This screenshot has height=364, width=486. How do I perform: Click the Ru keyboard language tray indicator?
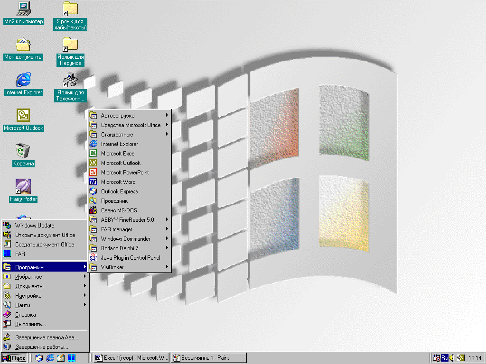tap(445, 358)
